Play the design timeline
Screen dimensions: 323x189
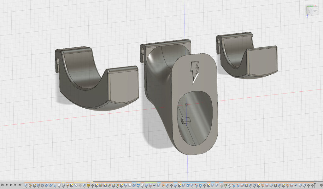[x=10, y=185]
